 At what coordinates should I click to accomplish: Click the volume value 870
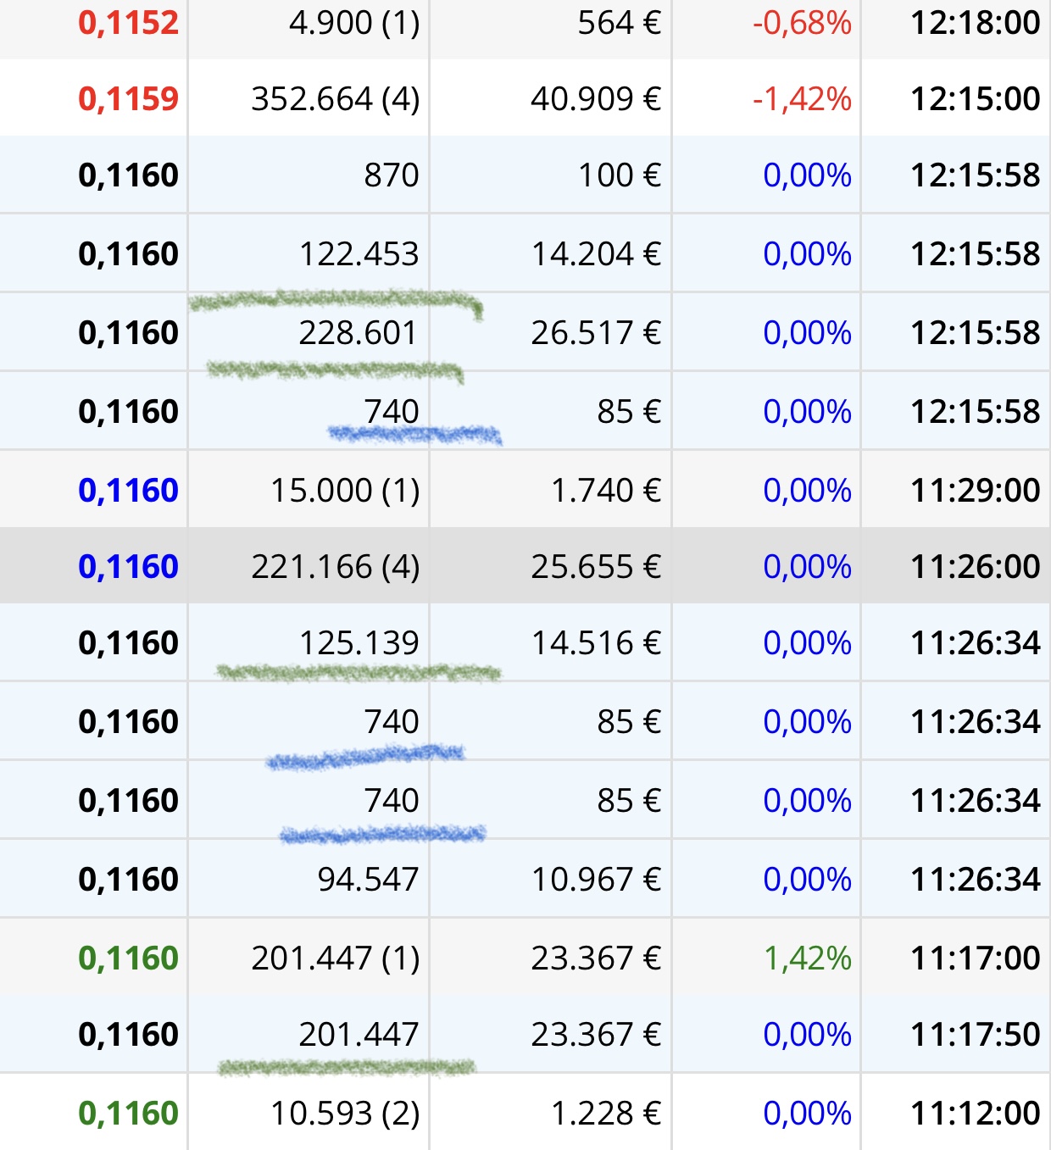click(392, 175)
